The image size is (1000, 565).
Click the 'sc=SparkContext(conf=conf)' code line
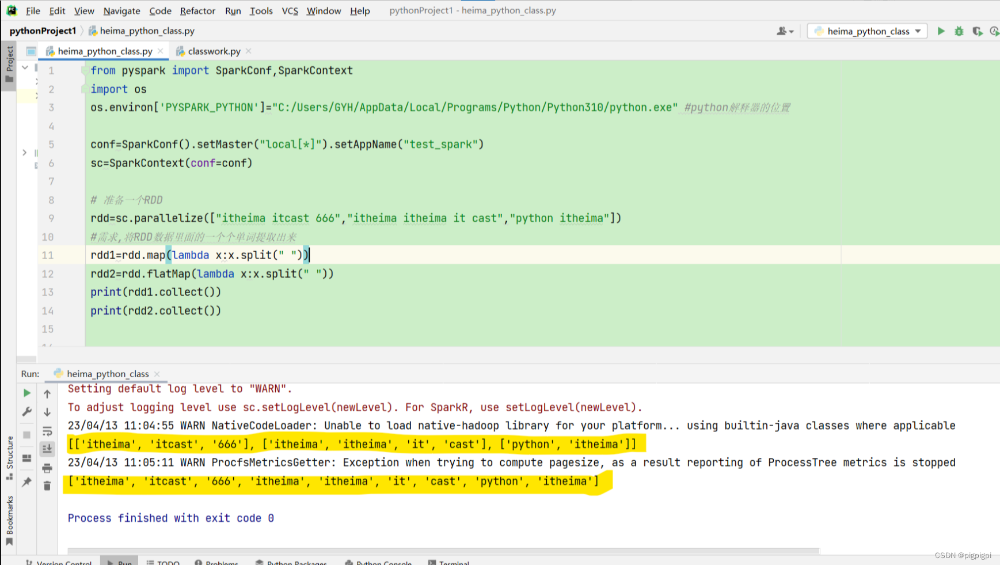pyautogui.click(x=172, y=163)
